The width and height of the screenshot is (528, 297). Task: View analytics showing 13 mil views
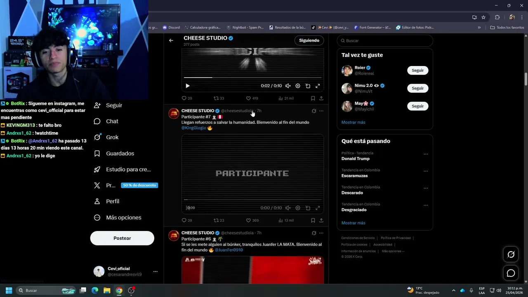(x=286, y=220)
